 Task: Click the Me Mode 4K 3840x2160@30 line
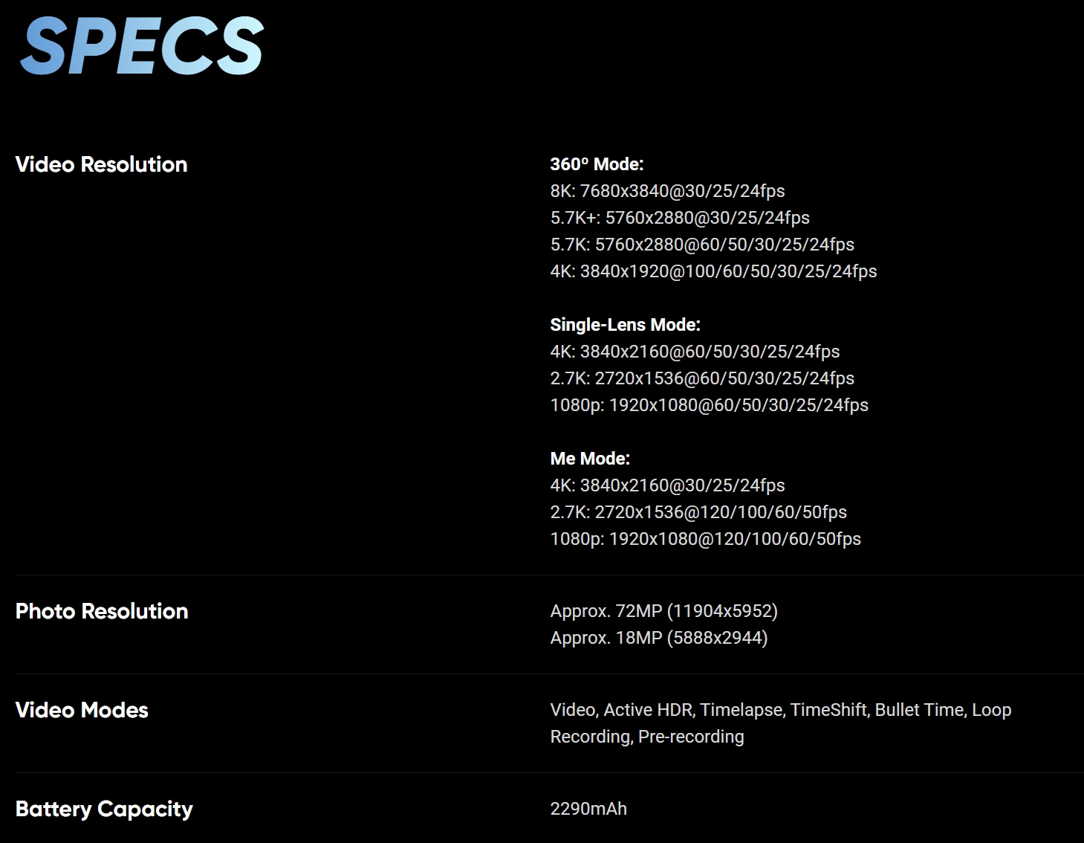pos(667,485)
